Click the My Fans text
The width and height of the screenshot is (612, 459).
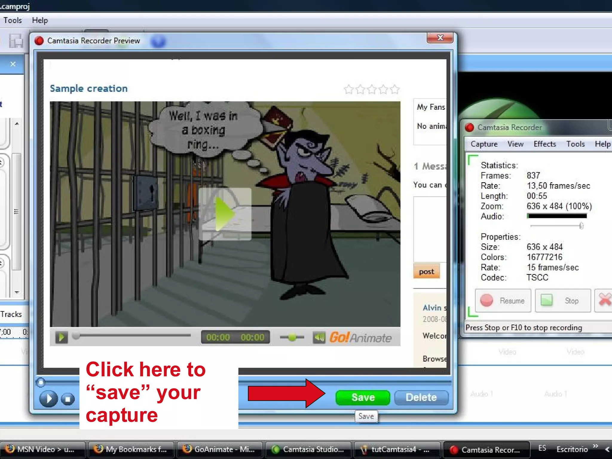tap(431, 107)
